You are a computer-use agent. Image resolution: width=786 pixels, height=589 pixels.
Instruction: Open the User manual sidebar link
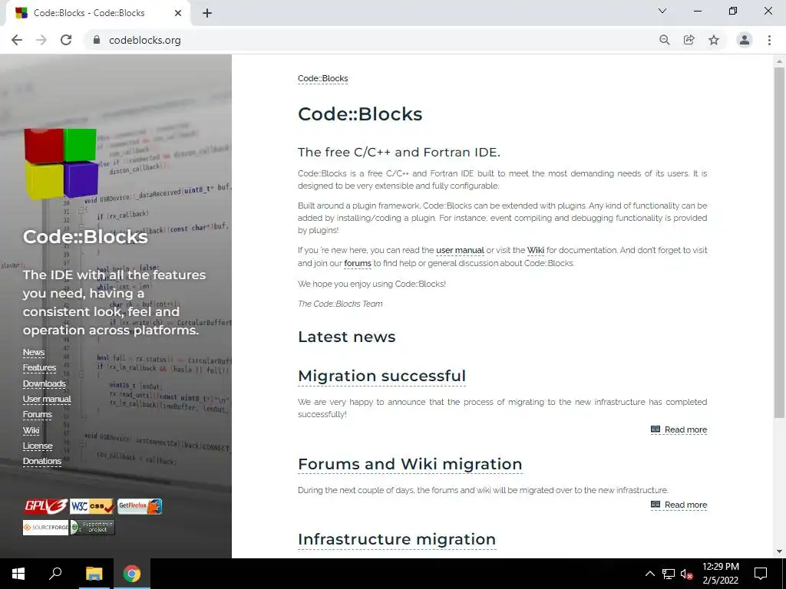[x=47, y=399]
